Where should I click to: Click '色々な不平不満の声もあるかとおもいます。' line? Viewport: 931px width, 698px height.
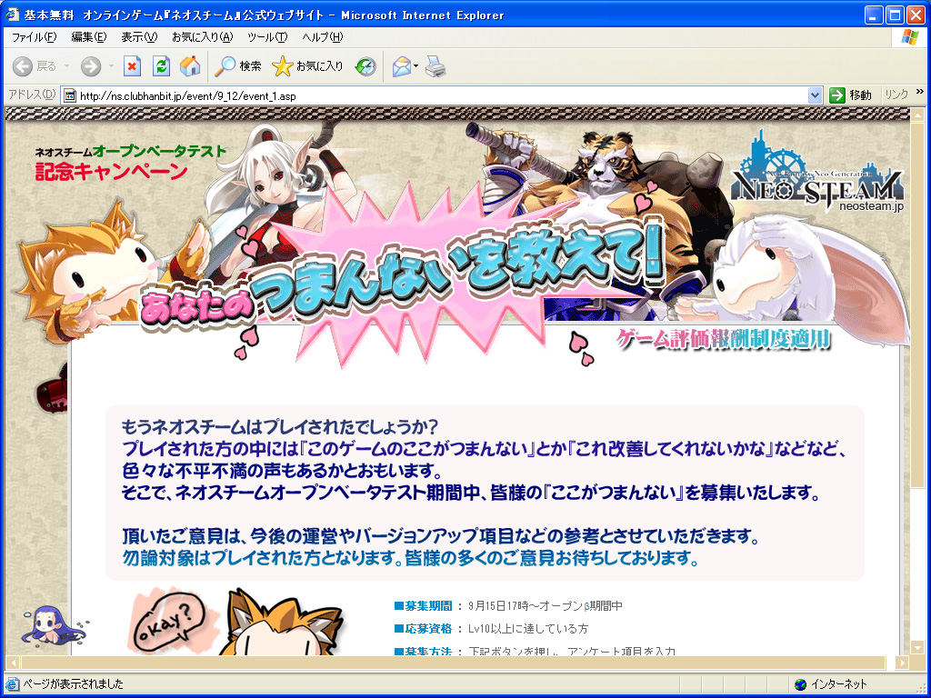point(282,472)
